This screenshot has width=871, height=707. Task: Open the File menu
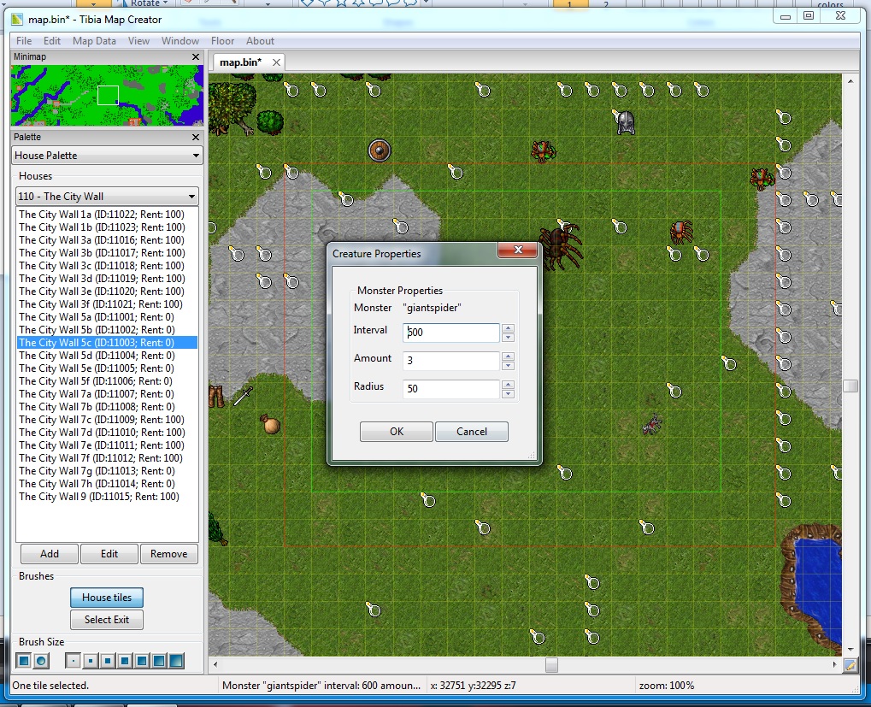point(24,41)
